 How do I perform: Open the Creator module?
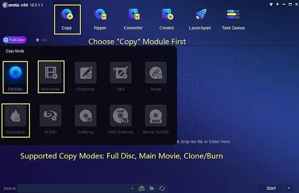pyautogui.click(x=167, y=20)
